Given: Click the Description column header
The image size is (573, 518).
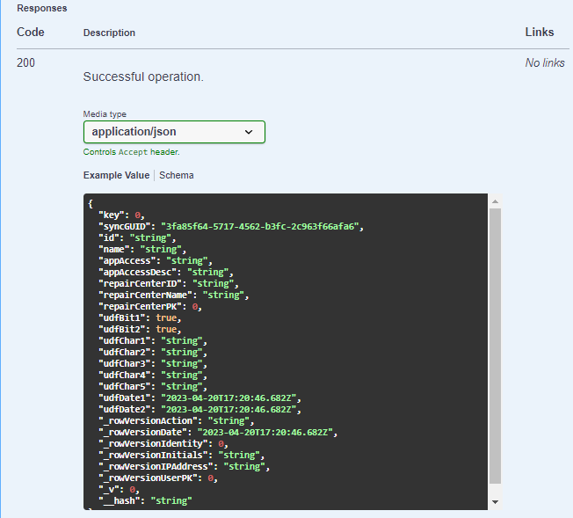Looking at the screenshot, I should point(109,33).
